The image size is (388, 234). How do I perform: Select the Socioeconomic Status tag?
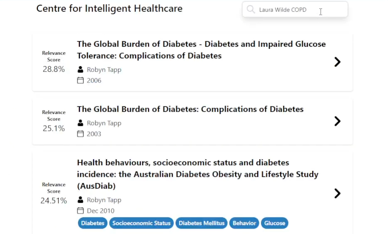pos(141,223)
